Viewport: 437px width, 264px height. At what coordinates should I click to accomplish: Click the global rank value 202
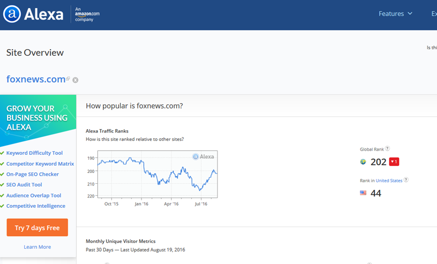(x=378, y=162)
